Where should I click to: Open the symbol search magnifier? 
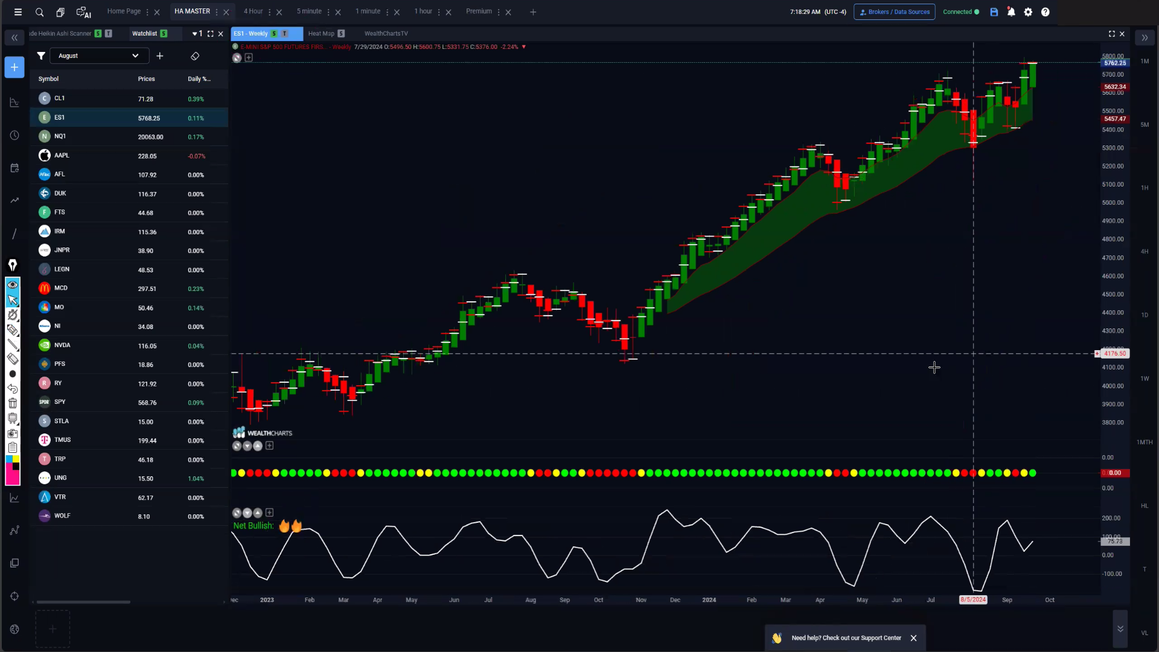pos(39,12)
